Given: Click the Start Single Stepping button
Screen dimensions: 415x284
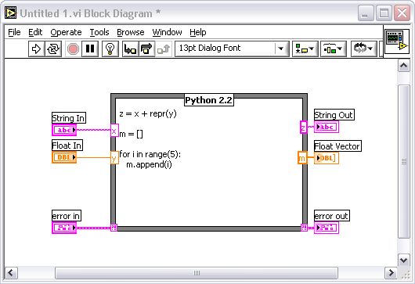Looking at the screenshot, I should 130,49.
